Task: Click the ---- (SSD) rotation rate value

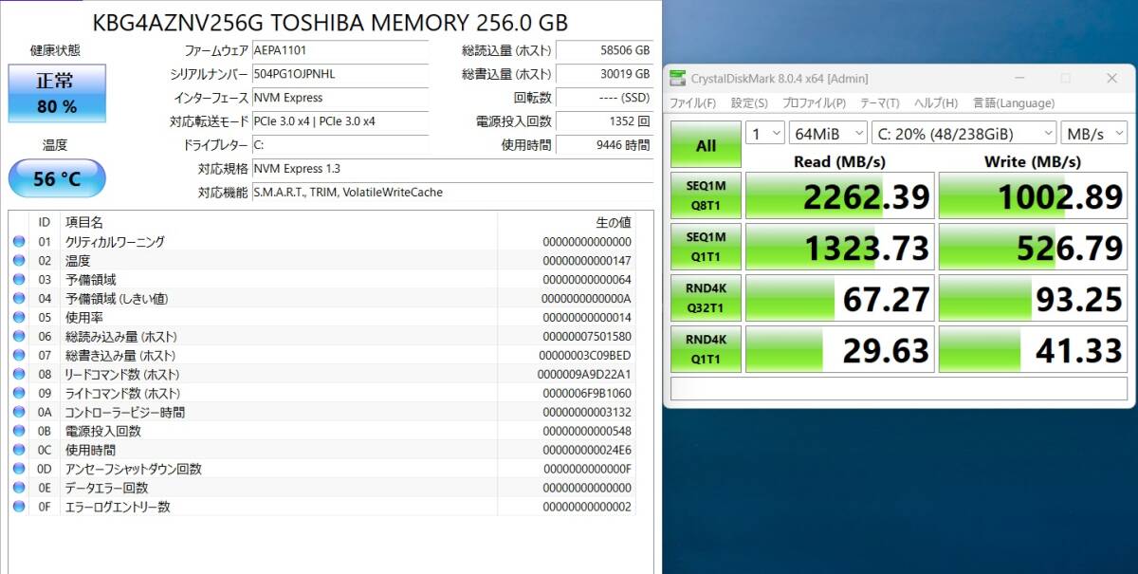Action: click(x=604, y=98)
